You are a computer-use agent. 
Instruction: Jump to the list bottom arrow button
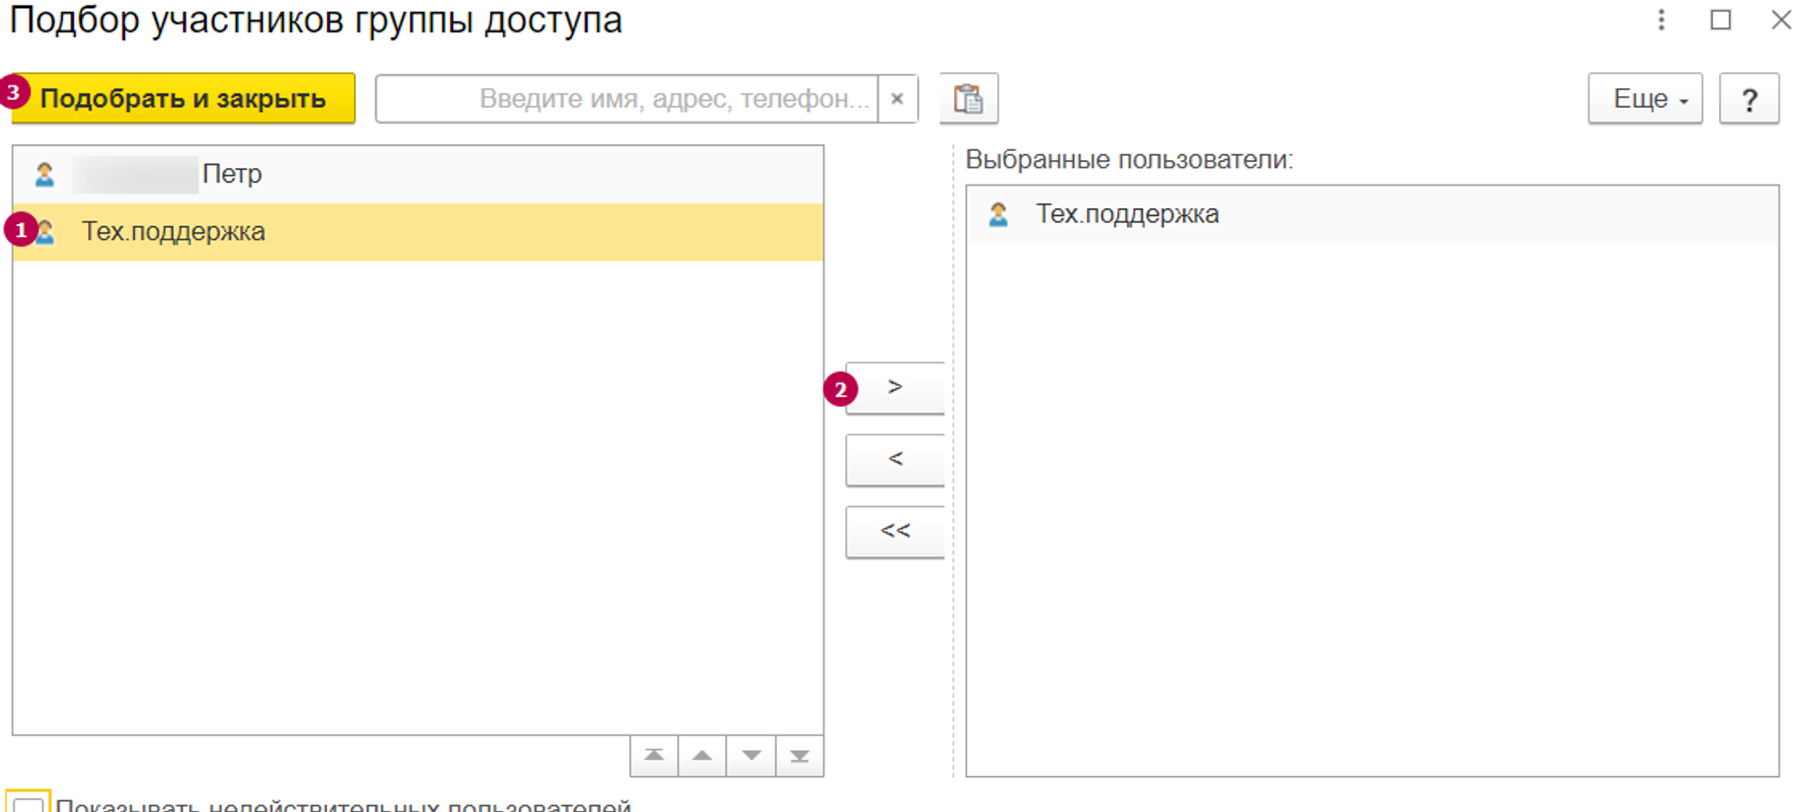799,756
